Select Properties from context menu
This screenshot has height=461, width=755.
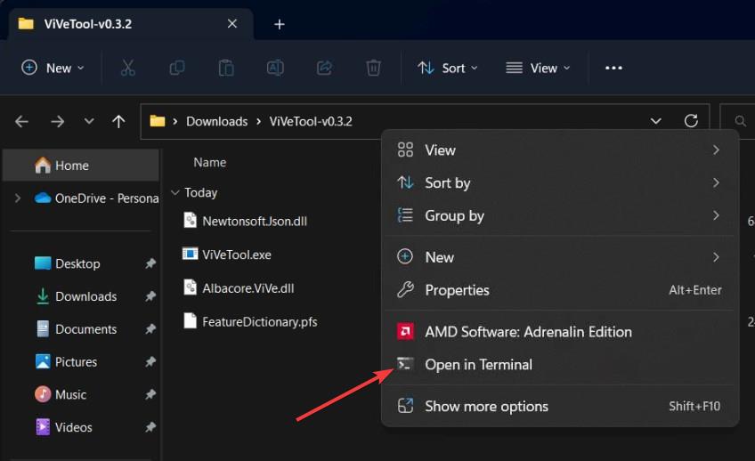click(559, 290)
